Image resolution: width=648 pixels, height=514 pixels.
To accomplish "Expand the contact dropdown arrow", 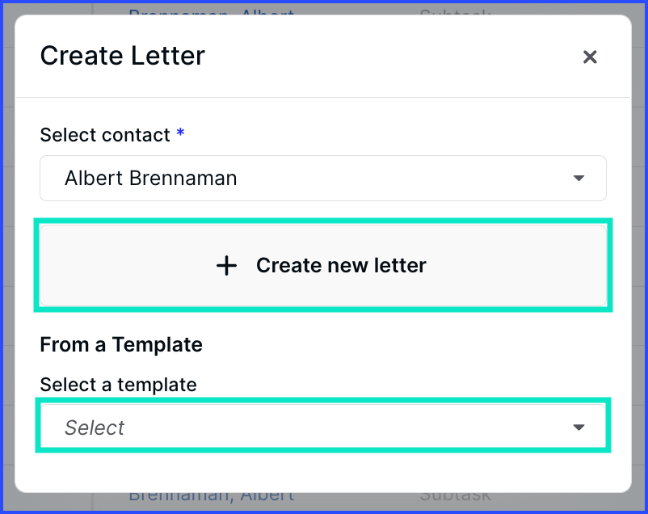I will 579,179.
